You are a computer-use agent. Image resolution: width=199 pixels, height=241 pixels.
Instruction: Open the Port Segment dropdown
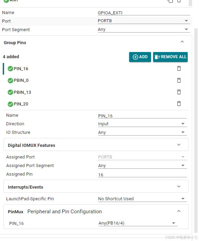pos(144,29)
